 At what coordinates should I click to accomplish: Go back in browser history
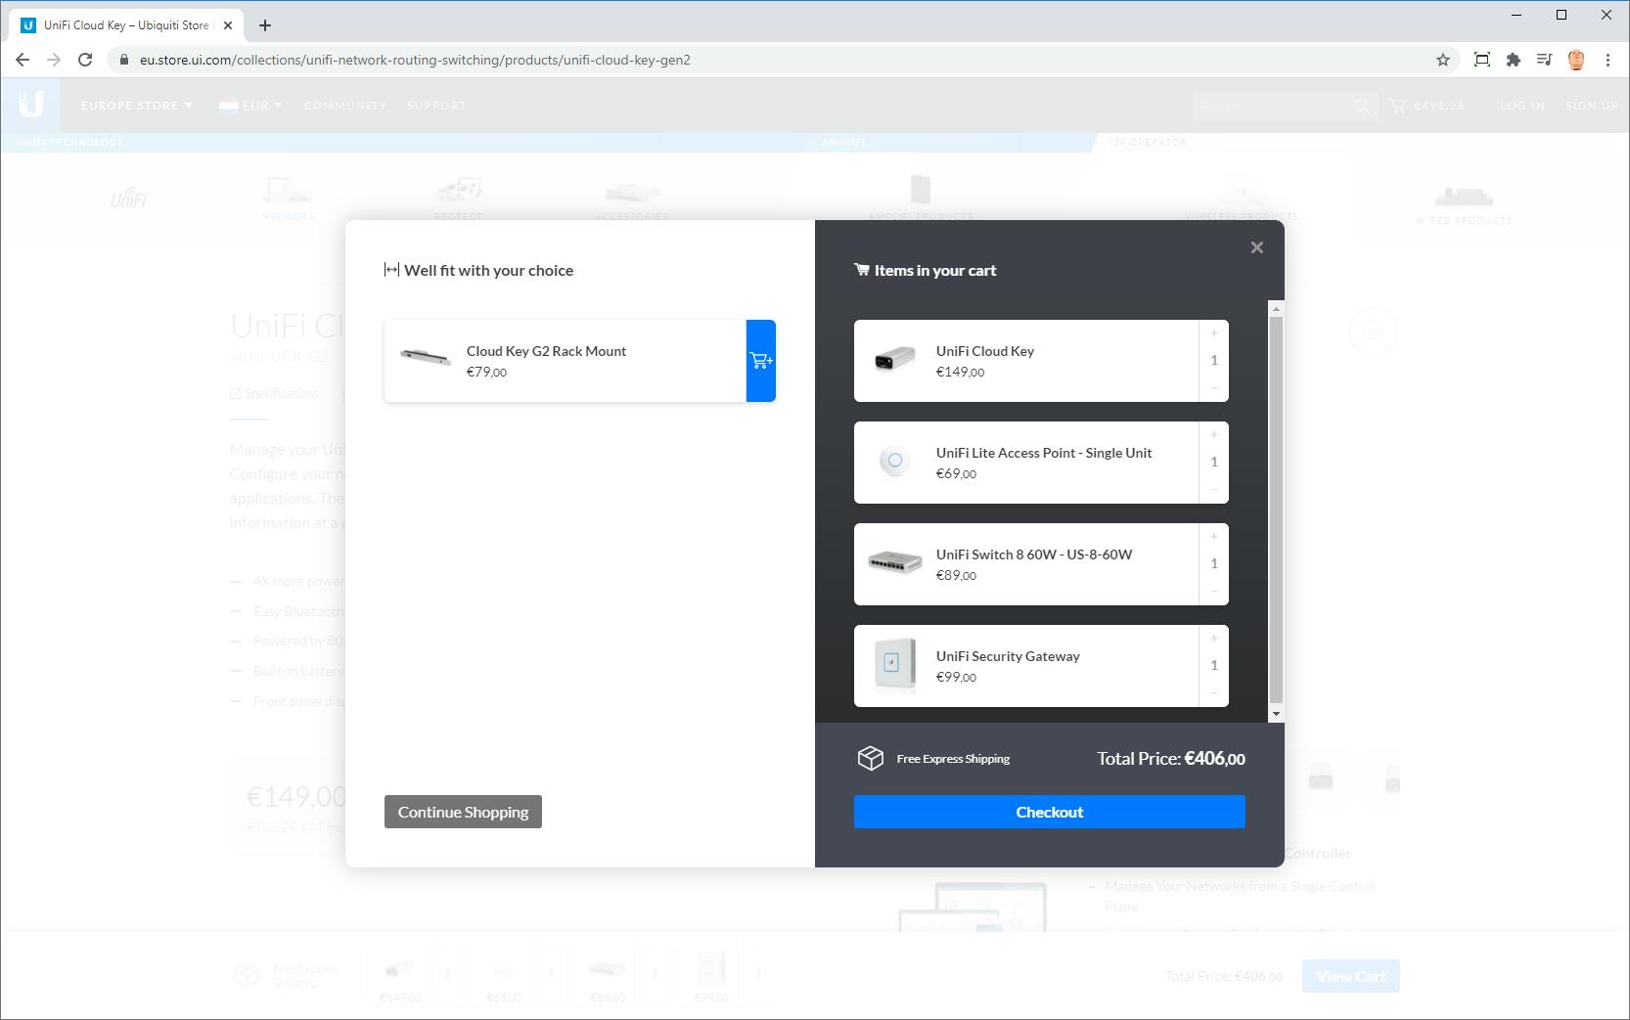(23, 60)
